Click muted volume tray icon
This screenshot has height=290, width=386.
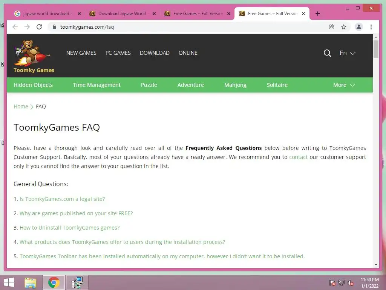(x=351, y=283)
